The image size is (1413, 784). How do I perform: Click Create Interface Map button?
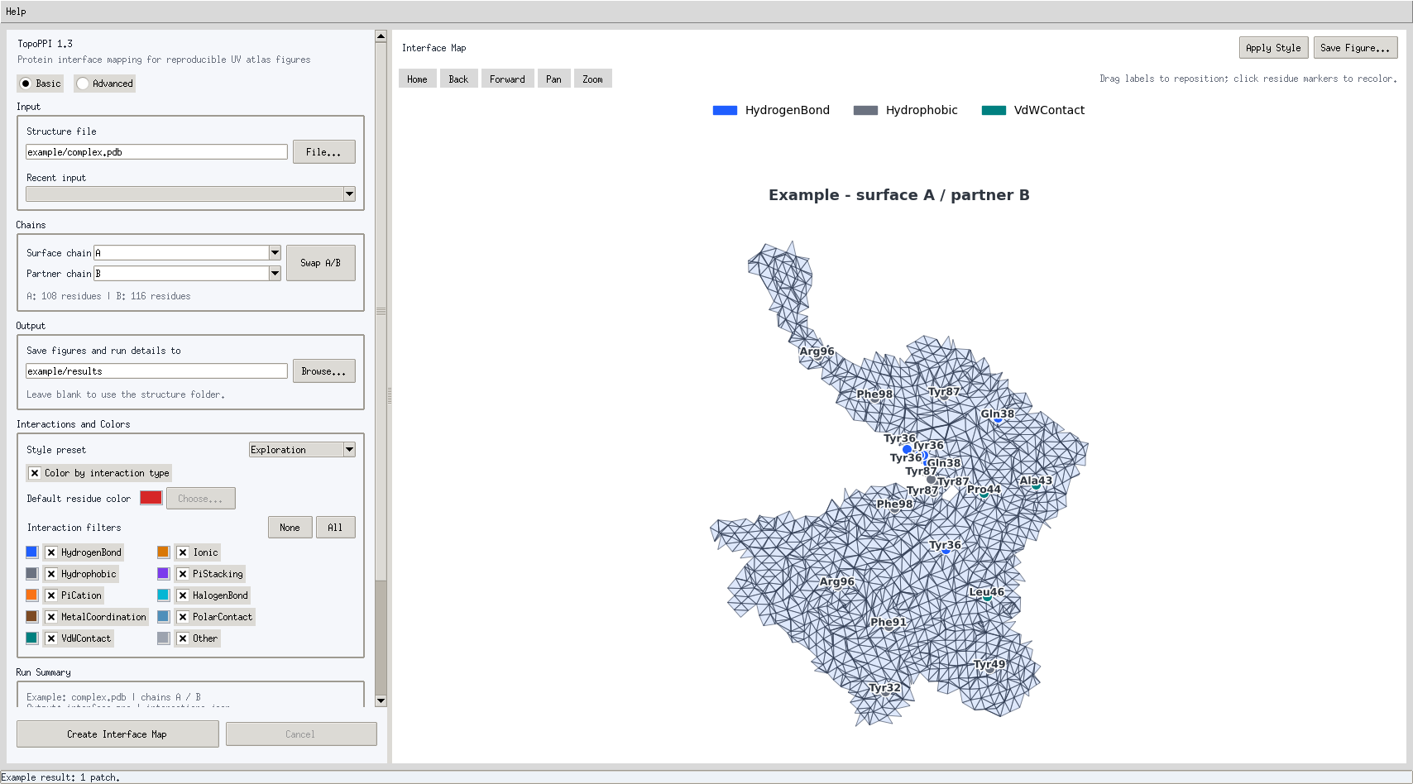point(117,734)
